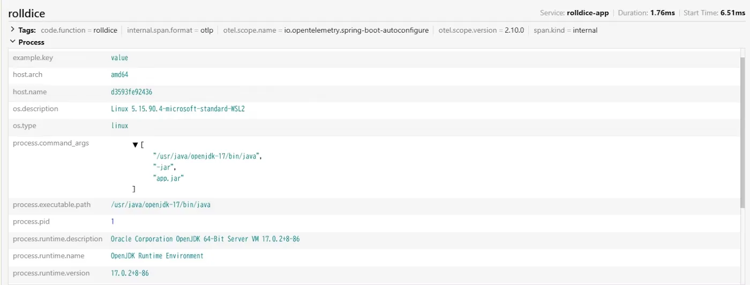This screenshot has width=750, height=285.
Task: Select the host.name key
Action: 29,92
